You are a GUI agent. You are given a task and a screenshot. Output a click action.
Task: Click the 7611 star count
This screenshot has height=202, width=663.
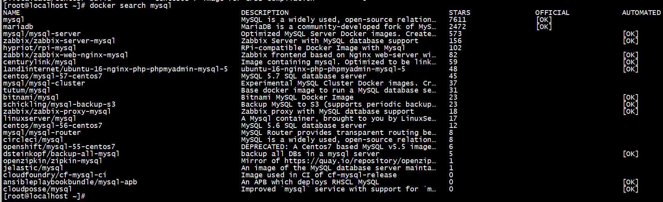point(457,20)
